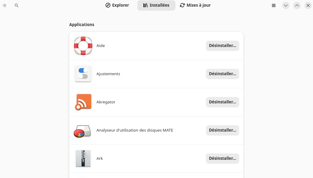Screen dimensions: 313x178
Task: Switch to the Explorer tab
Action: [117, 5]
